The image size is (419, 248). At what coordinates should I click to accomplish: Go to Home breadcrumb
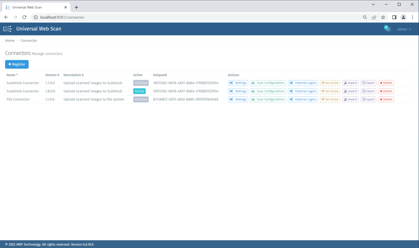(10, 40)
